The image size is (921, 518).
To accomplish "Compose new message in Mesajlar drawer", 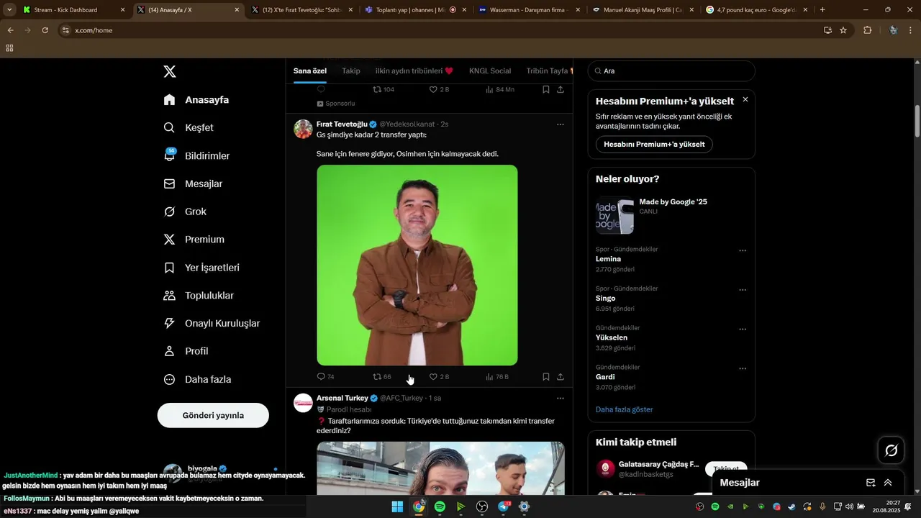I will [x=871, y=483].
